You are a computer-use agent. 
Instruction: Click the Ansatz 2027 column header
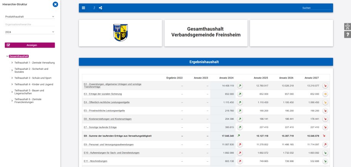[312, 78]
